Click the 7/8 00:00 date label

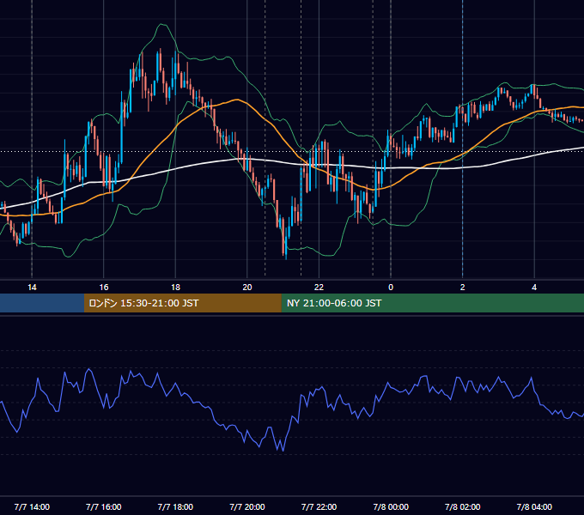[391, 506]
